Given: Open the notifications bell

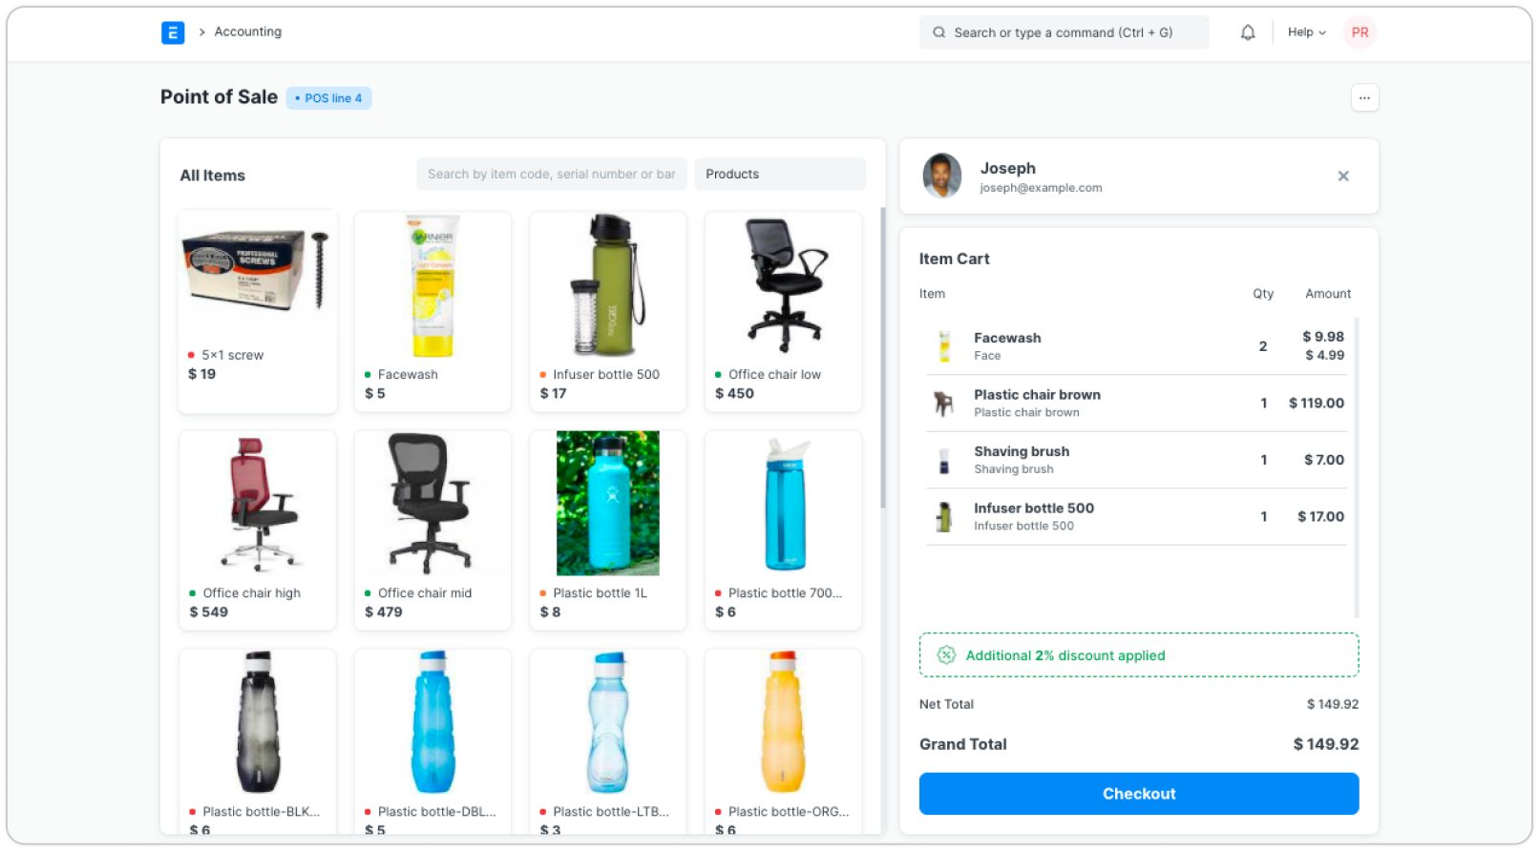Looking at the screenshot, I should (x=1248, y=32).
